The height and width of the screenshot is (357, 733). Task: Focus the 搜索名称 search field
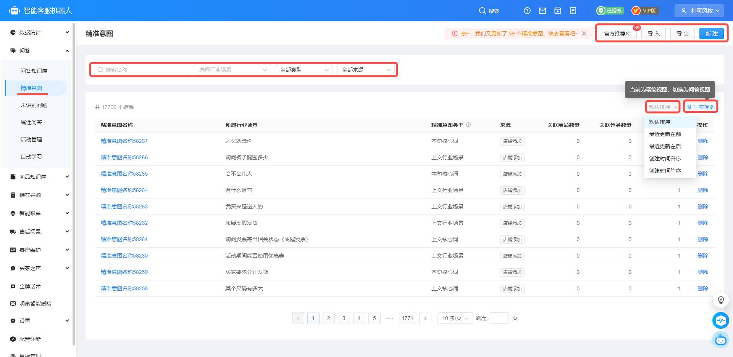pos(142,70)
